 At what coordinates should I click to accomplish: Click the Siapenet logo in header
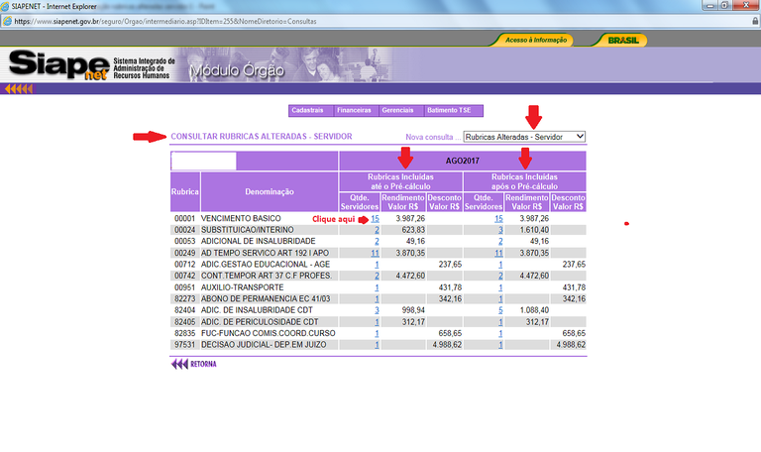pyautogui.click(x=59, y=66)
